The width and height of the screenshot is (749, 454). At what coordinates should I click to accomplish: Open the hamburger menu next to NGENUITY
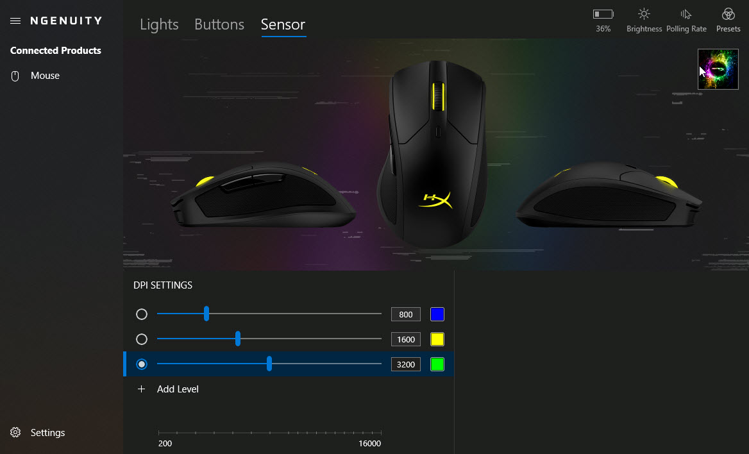pos(15,21)
